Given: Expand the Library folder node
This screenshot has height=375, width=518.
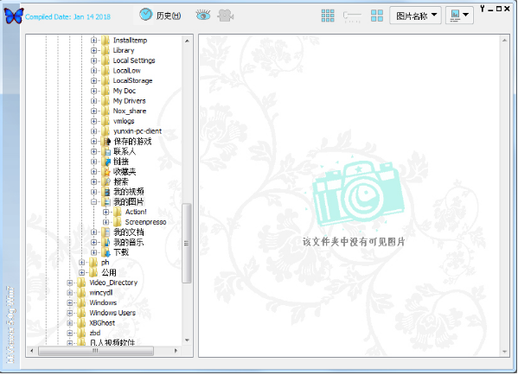Looking at the screenshot, I should [93, 50].
